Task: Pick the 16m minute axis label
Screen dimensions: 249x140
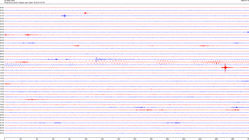Action: [x=135, y=139]
